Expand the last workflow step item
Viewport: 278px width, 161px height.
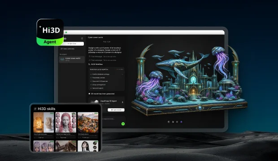[97, 88]
